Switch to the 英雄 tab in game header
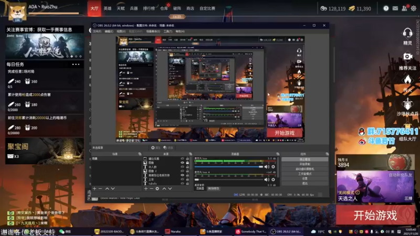The width and height of the screenshot is (420, 236). 108,8
